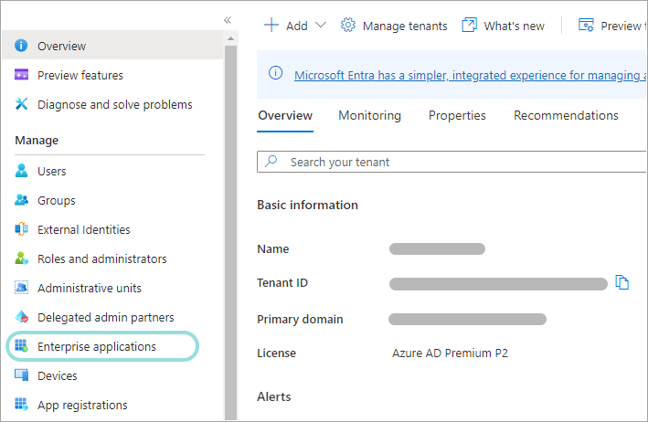Open Overview in the left menu
Image resolution: width=648 pixels, height=422 pixels.
pos(112,46)
